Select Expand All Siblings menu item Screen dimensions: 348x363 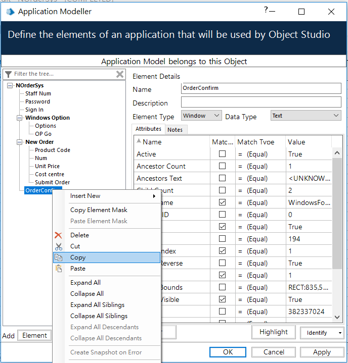[x=107, y=305]
